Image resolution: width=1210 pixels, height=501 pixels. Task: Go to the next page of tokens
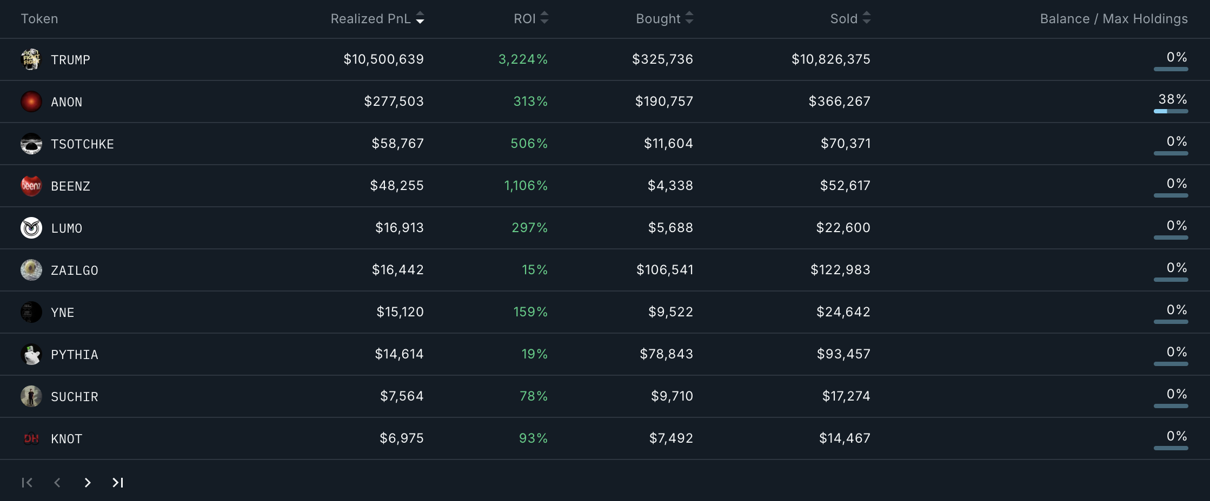pyautogui.click(x=87, y=483)
